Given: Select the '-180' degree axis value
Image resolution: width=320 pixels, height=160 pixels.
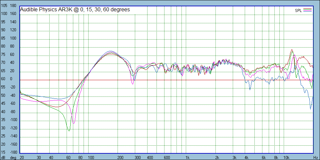Looking at the screenshot, I should tap(14, 152).
